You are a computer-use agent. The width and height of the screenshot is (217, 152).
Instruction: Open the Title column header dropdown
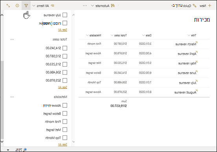pos(189,35)
